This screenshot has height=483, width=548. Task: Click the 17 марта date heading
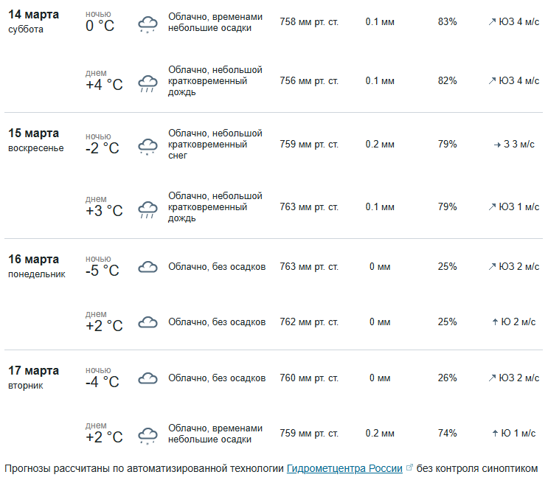(x=34, y=371)
